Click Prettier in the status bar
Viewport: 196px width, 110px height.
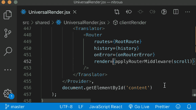click(x=162, y=107)
